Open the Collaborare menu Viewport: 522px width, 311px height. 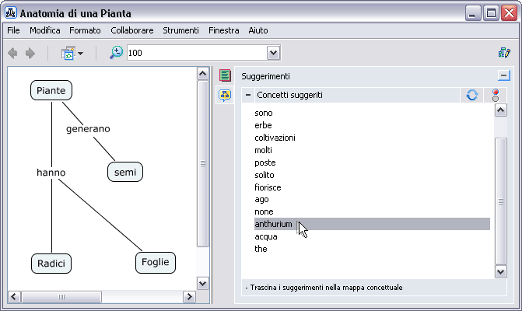coord(131,30)
